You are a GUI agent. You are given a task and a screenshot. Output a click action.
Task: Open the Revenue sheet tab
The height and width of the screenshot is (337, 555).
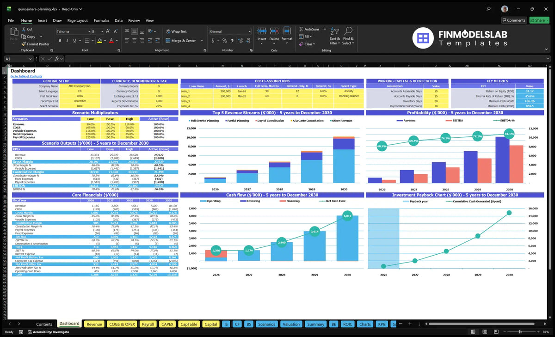click(x=94, y=324)
